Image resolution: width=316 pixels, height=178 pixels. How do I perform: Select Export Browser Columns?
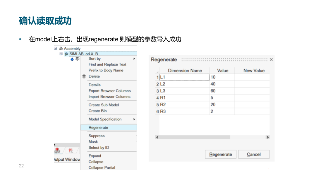point(109,91)
